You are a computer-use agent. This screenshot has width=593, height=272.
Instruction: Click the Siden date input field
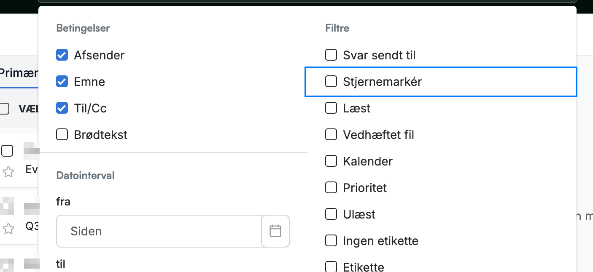click(159, 231)
